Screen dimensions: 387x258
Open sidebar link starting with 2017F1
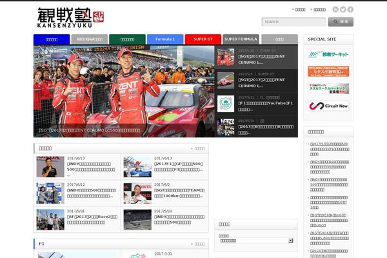tap(330, 149)
